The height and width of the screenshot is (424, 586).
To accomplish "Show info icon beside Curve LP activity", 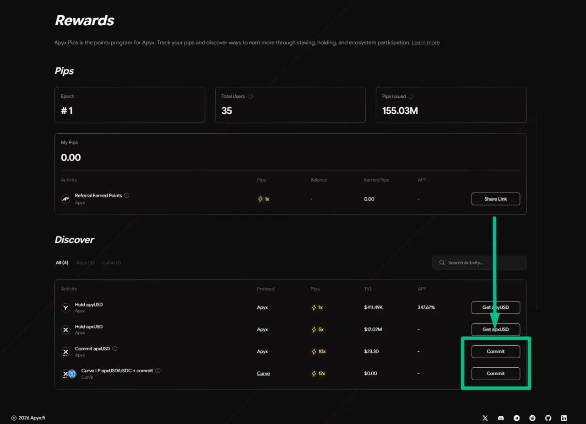I will tap(158, 370).
